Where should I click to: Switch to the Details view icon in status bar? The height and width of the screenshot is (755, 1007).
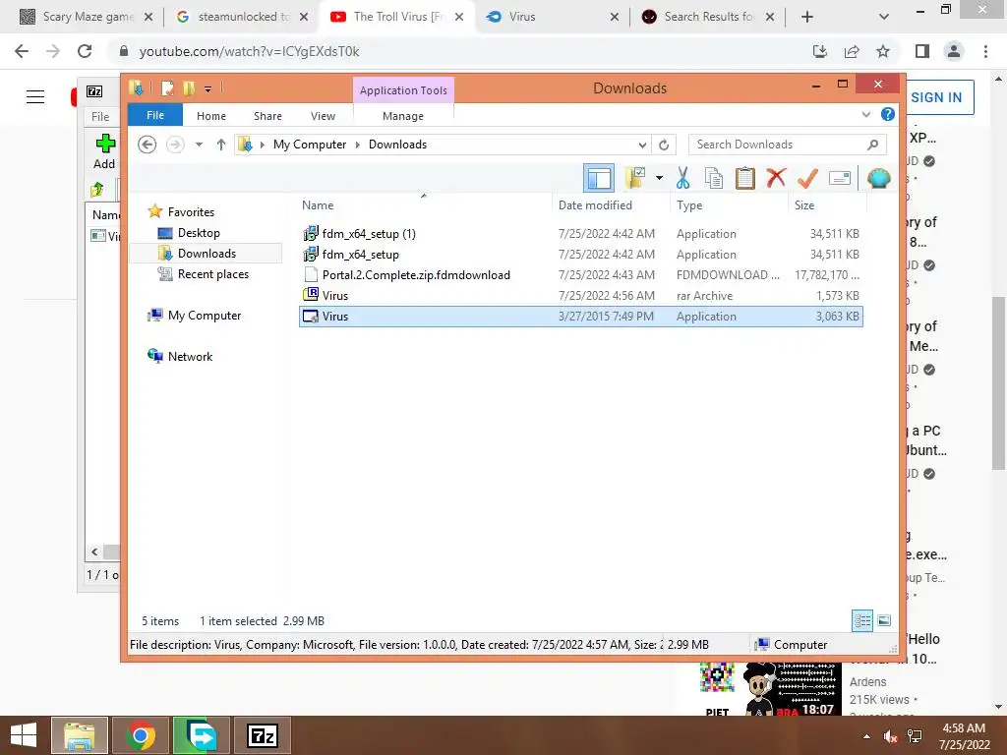pyautogui.click(x=862, y=620)
